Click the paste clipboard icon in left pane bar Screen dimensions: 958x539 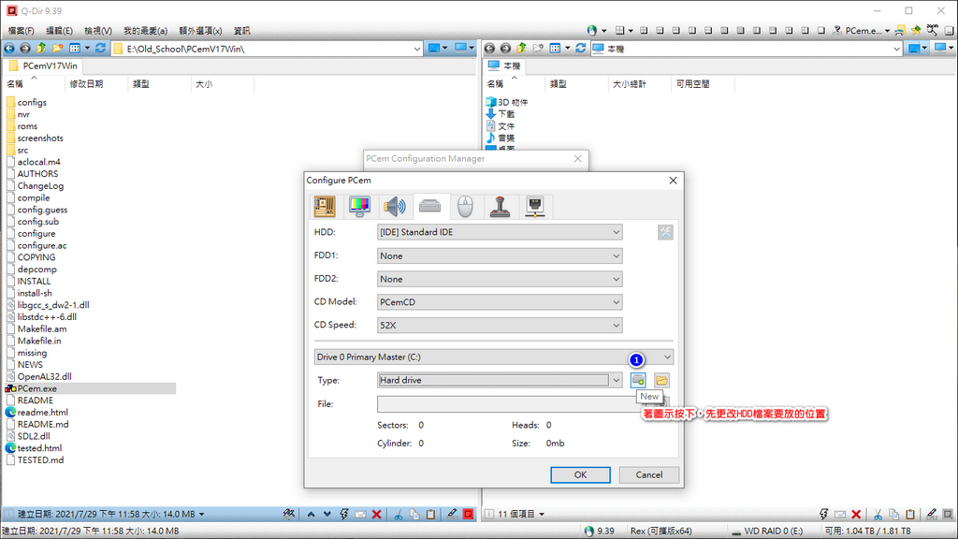coord(430,515)
